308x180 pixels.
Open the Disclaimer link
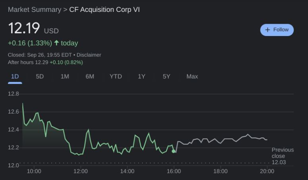[89, 55]
